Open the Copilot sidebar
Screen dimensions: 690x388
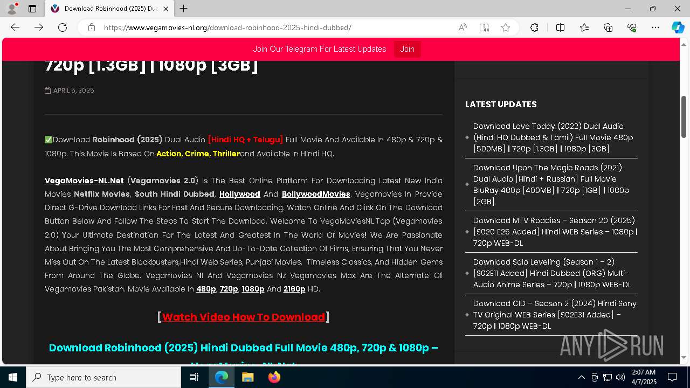point(678,27)
